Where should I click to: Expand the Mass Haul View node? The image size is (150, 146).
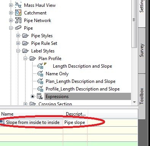pos(11,5)
